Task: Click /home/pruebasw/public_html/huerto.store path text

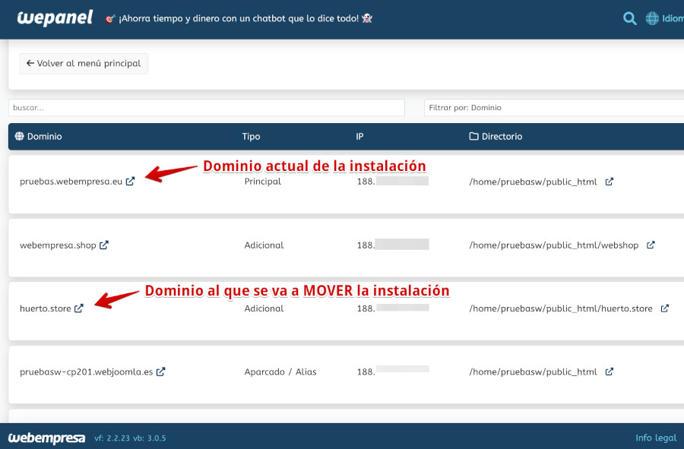Action: pyautogui.click(x=561, y=308)
